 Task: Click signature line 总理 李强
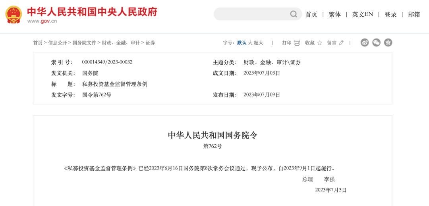click(319, 179)
